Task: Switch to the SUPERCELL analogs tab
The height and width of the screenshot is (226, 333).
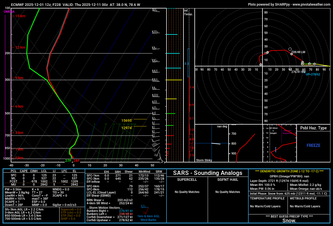Action: (188, 180)
